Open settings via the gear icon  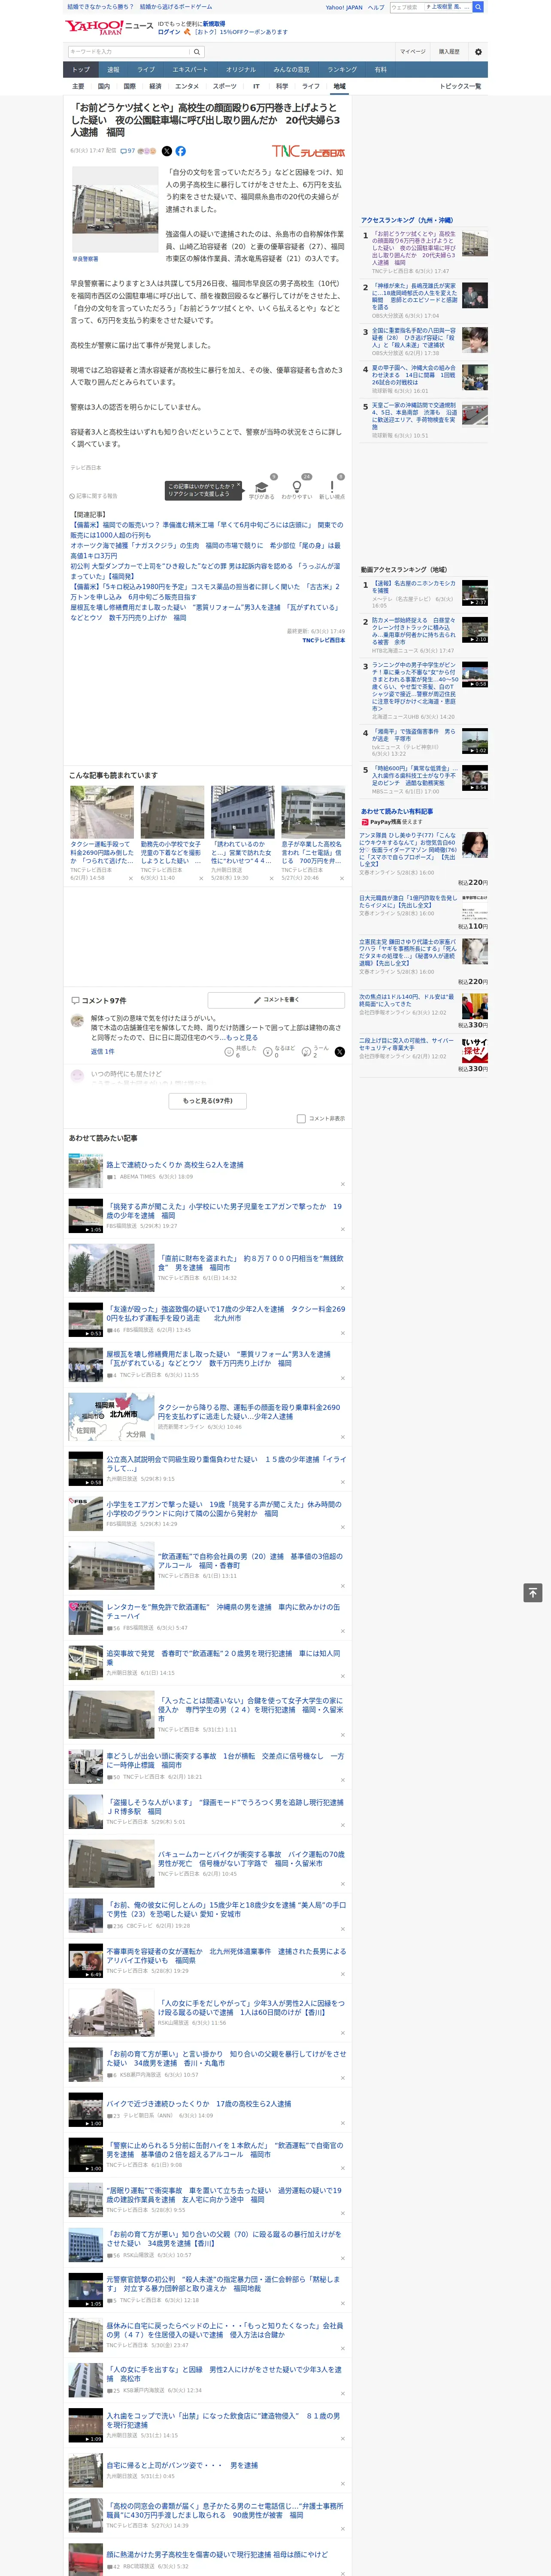tap(478, 52)
